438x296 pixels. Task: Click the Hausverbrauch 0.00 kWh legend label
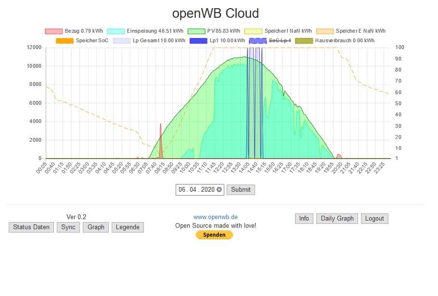pyautogui.click(x=345, y=40)
